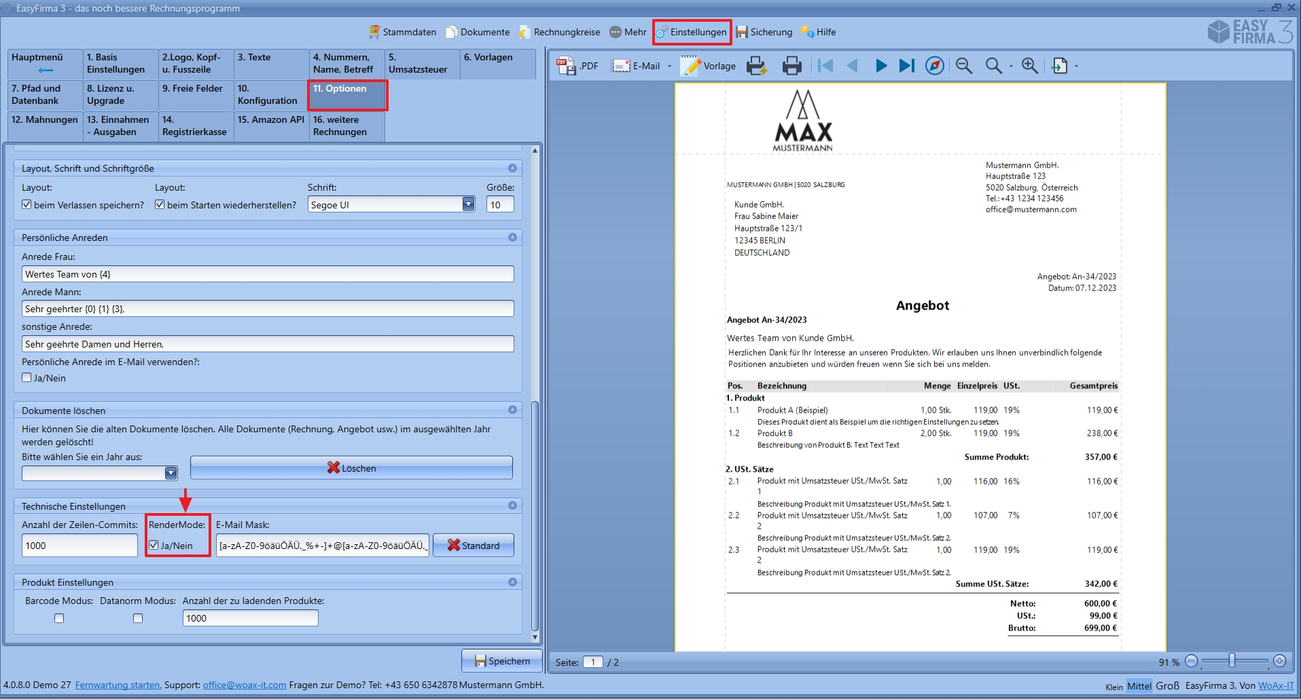This screenshot has width=1301, height=699.
Task: Jump to last page of preview
Action: 907,66
